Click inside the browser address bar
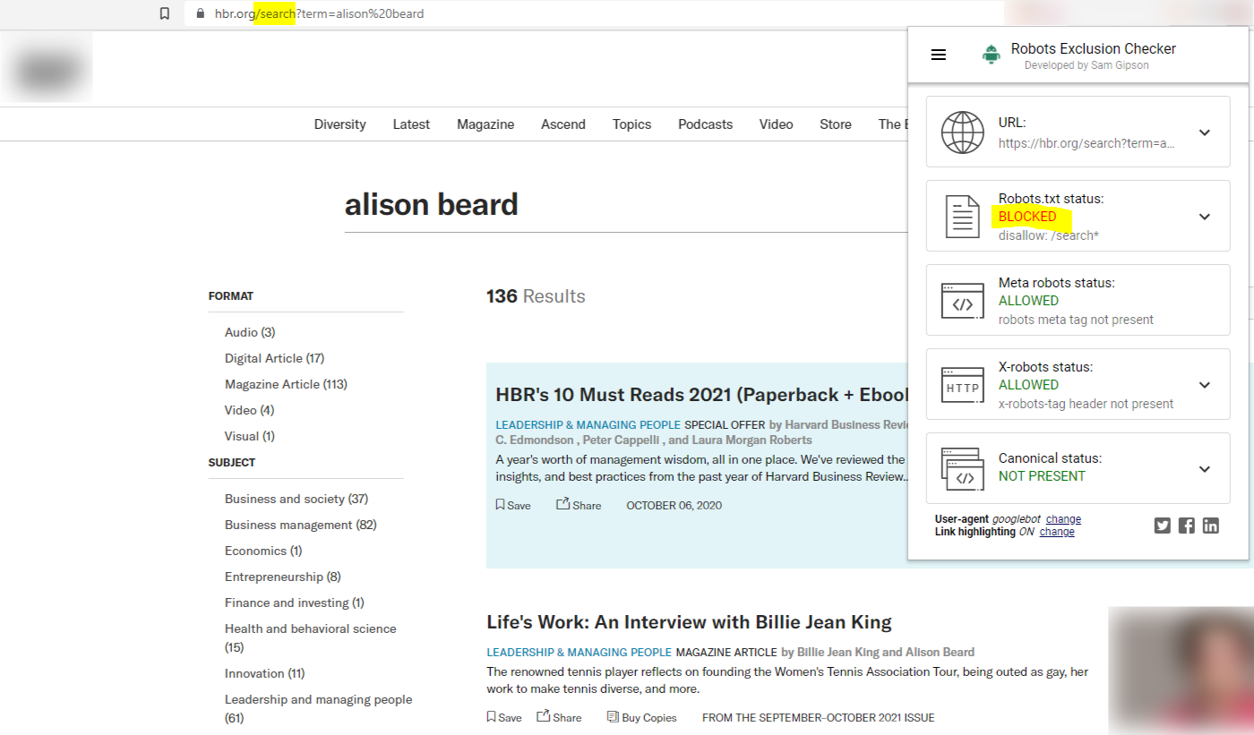1254x735 pixels. (448, 13)
